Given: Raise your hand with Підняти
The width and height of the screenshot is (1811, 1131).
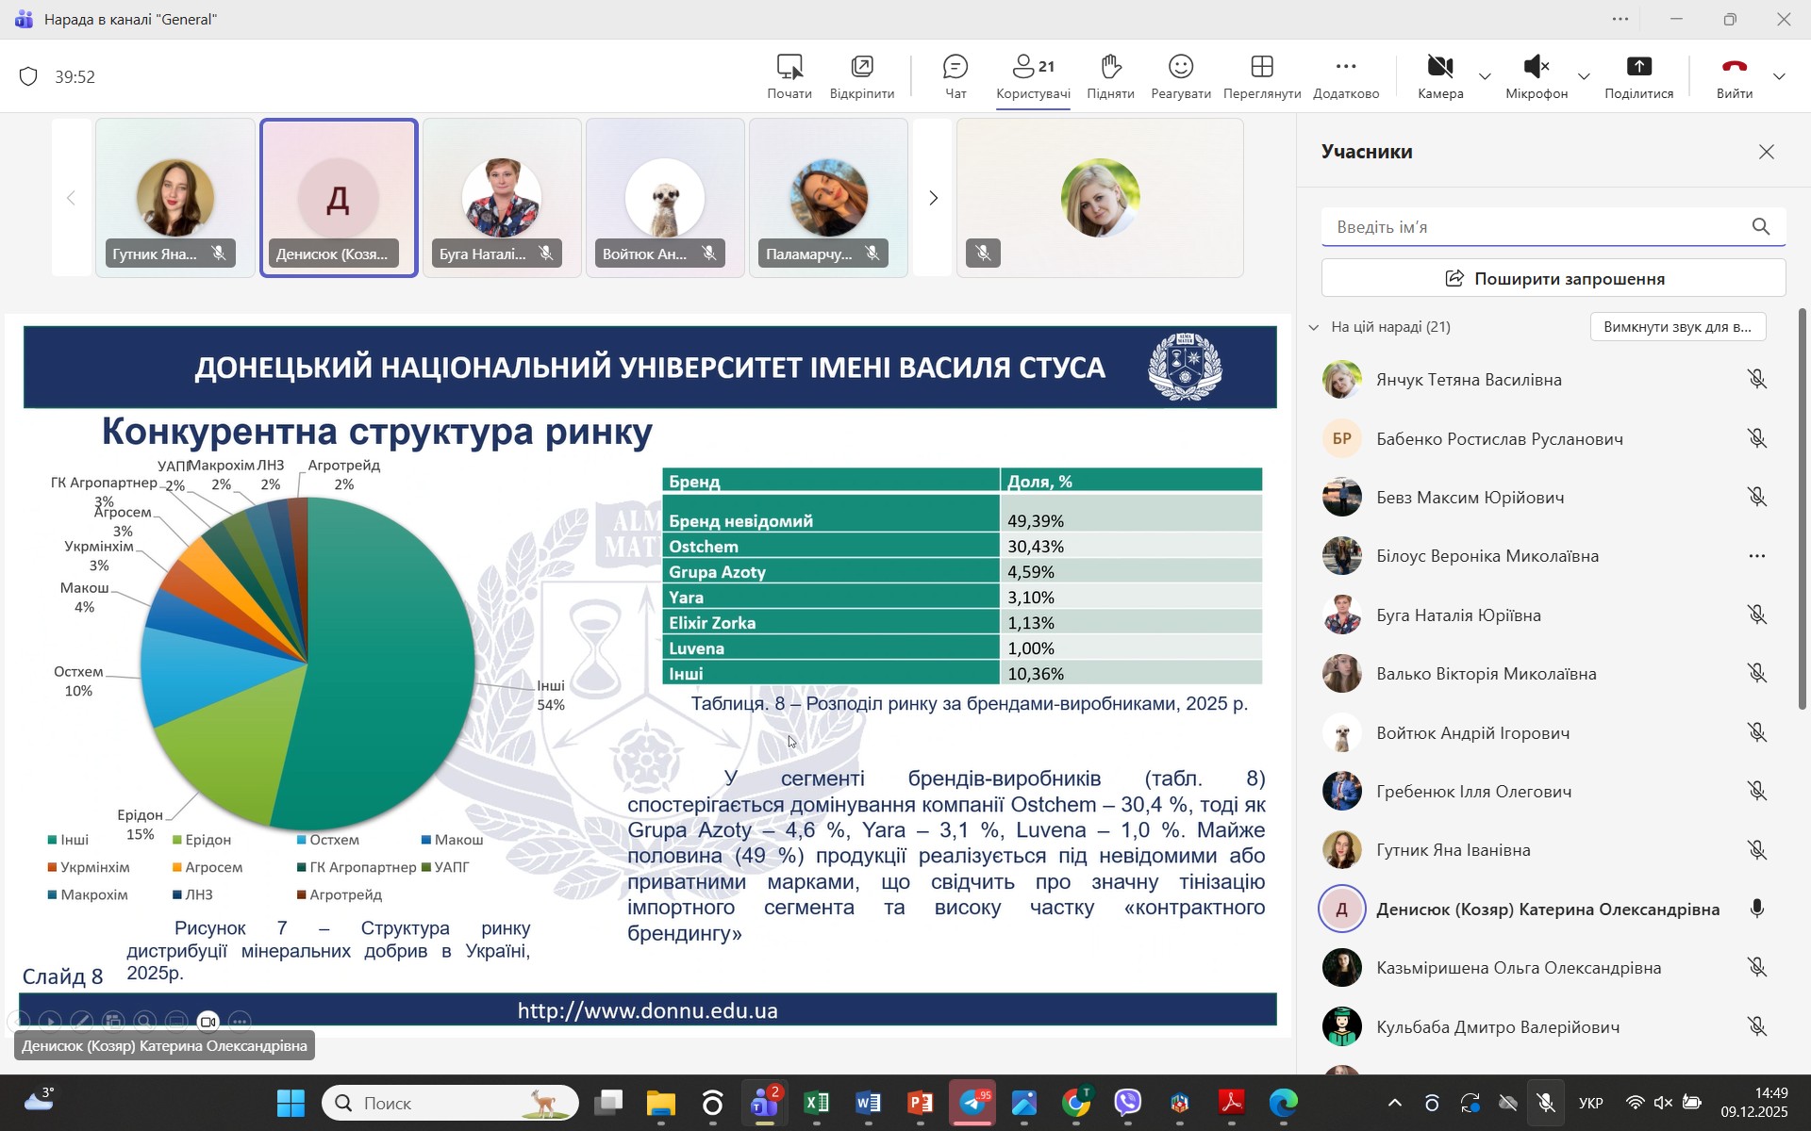Looking at the screenshot, I should click(x=1110, y=75).
